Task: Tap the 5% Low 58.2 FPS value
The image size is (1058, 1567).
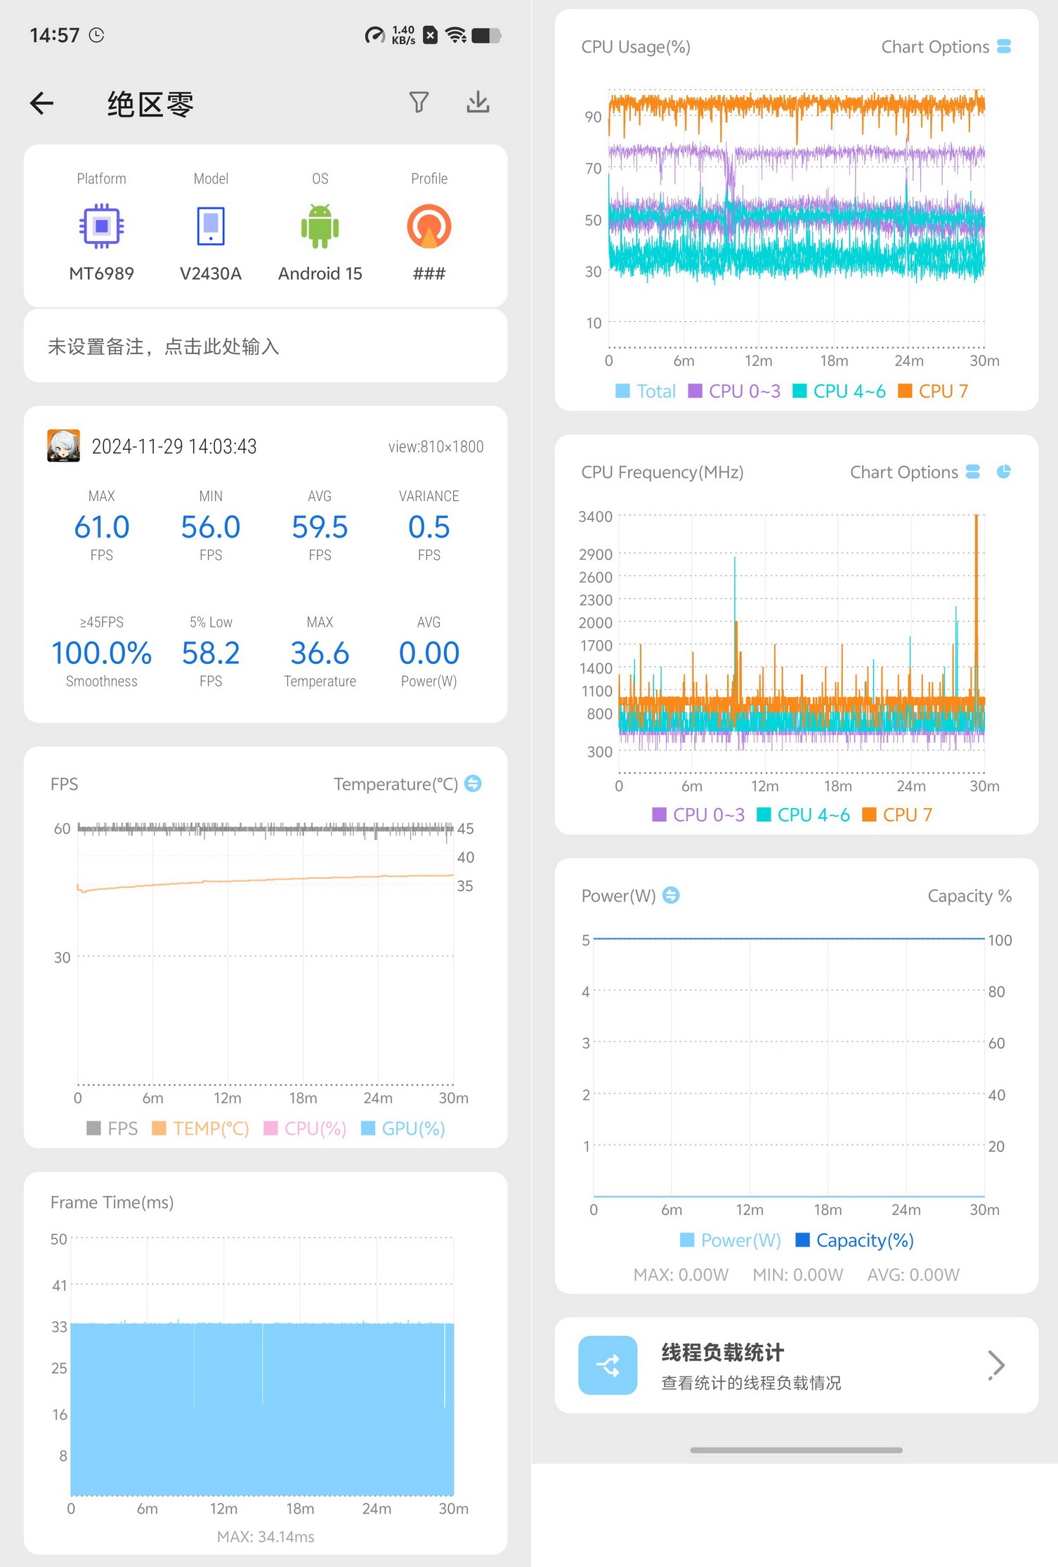Action: pyautogui.click(x=211, y=654)
